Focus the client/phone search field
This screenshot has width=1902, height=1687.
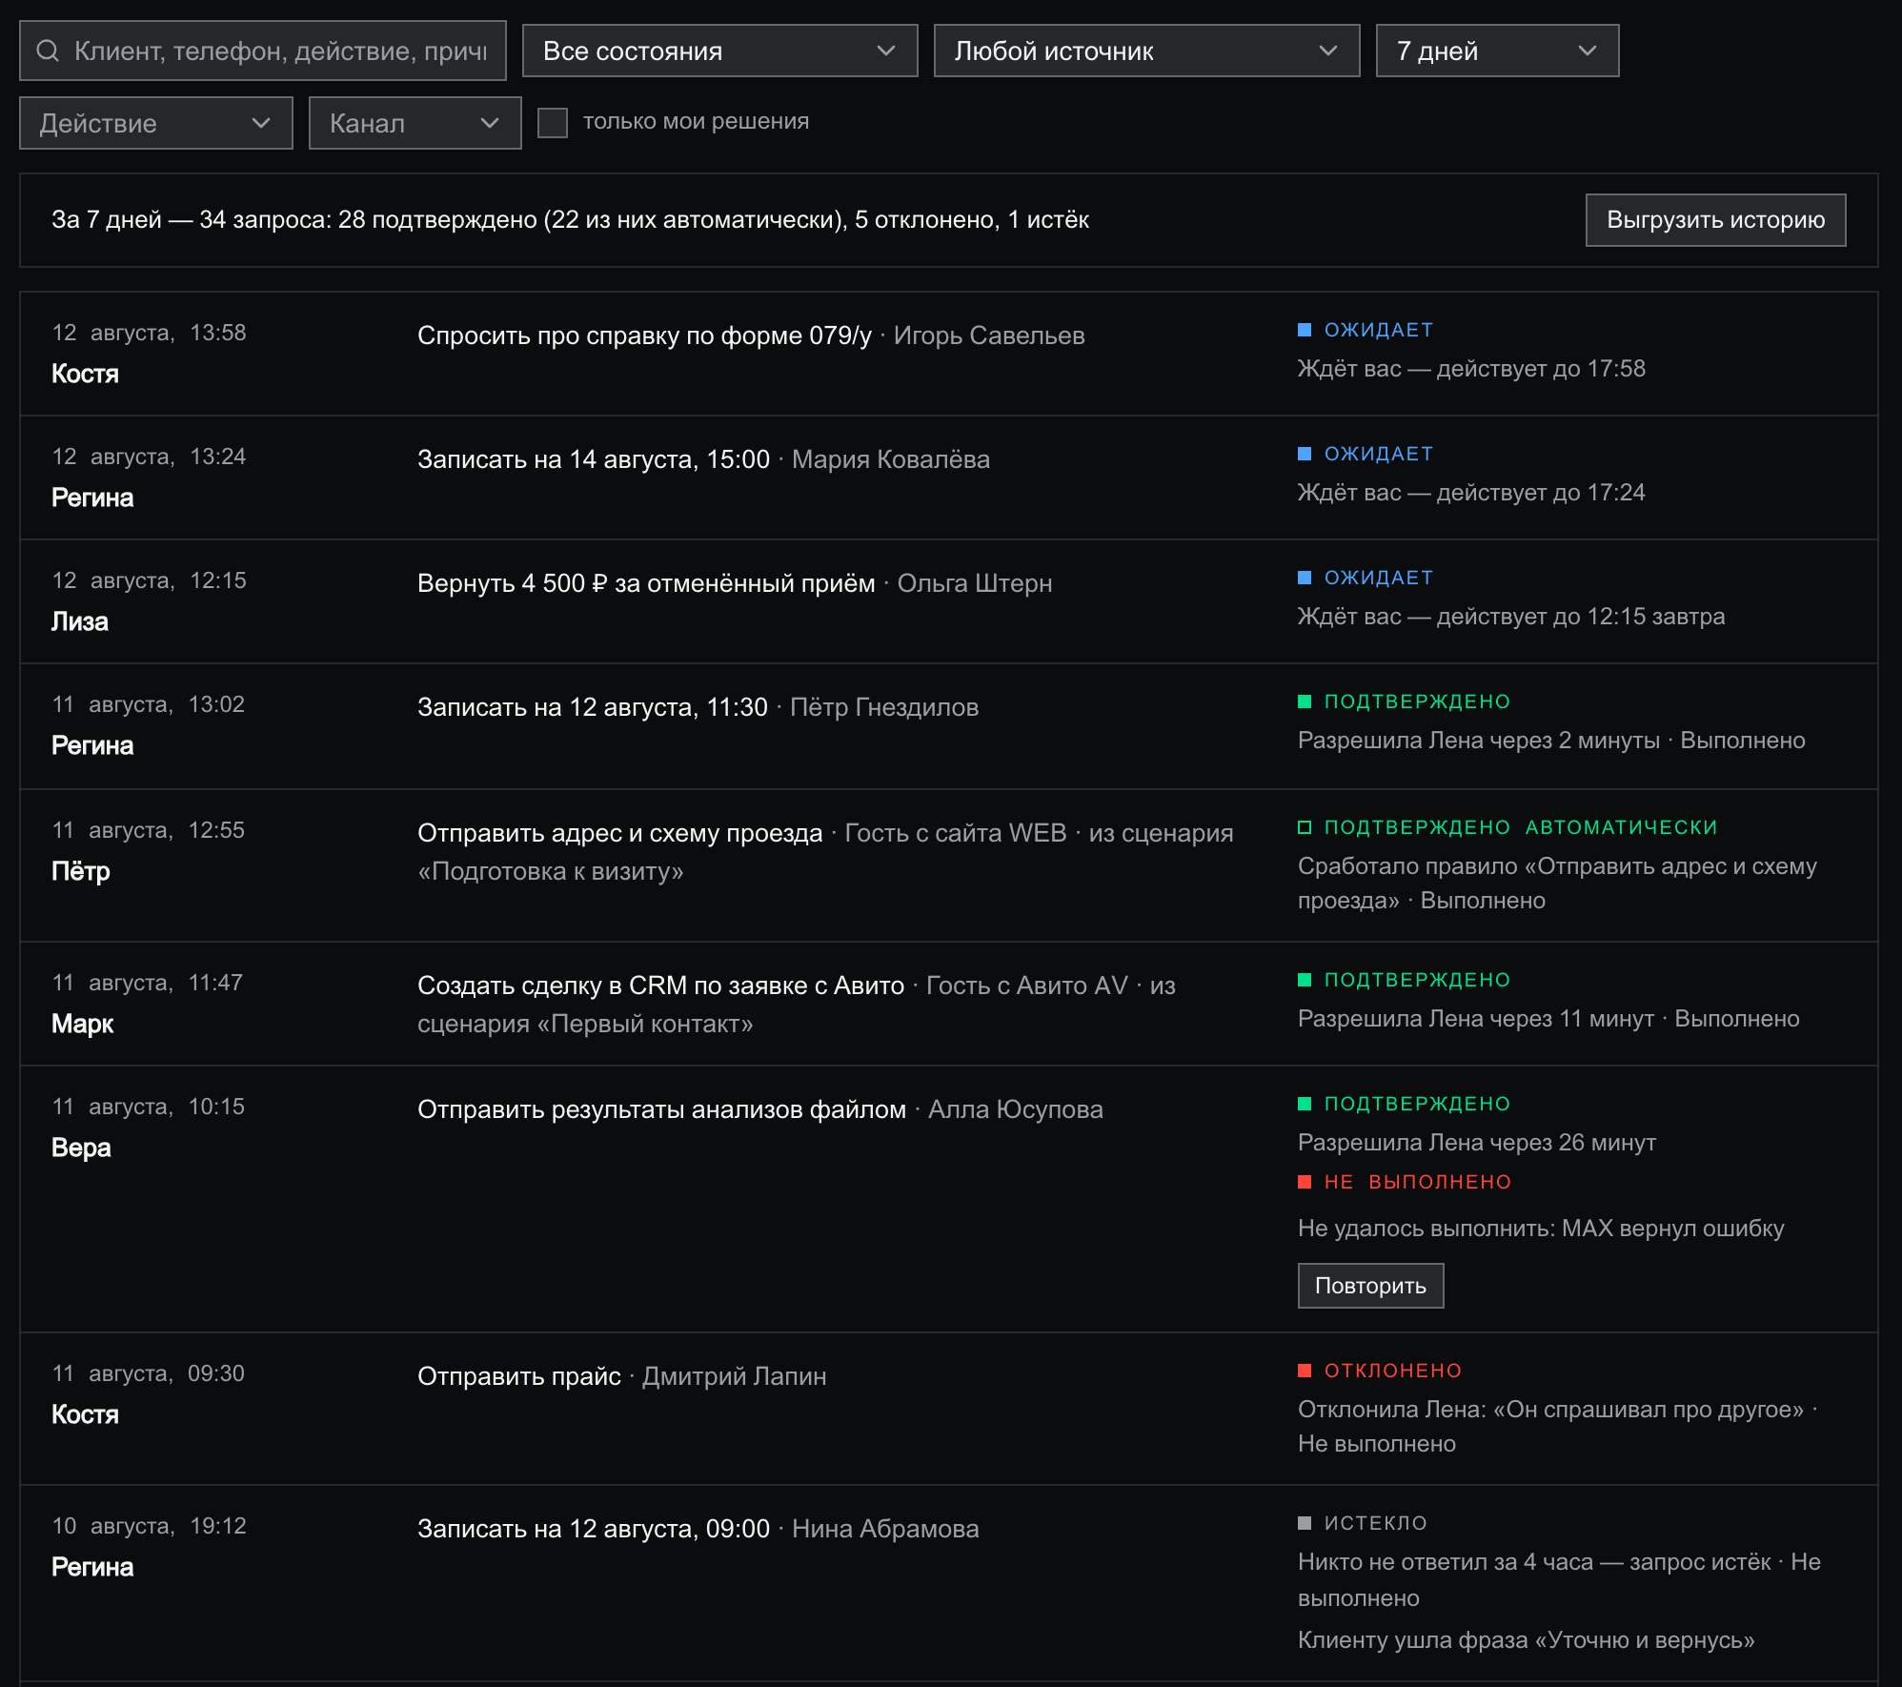click(263, 51)
